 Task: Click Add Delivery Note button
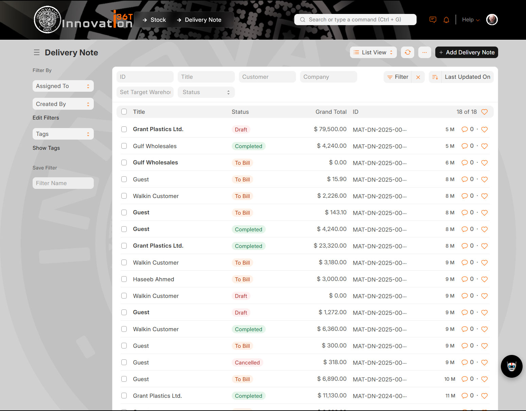point(466,52)
